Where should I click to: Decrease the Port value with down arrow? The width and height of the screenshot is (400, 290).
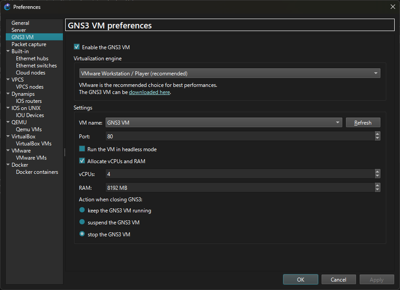click(377, 138)
